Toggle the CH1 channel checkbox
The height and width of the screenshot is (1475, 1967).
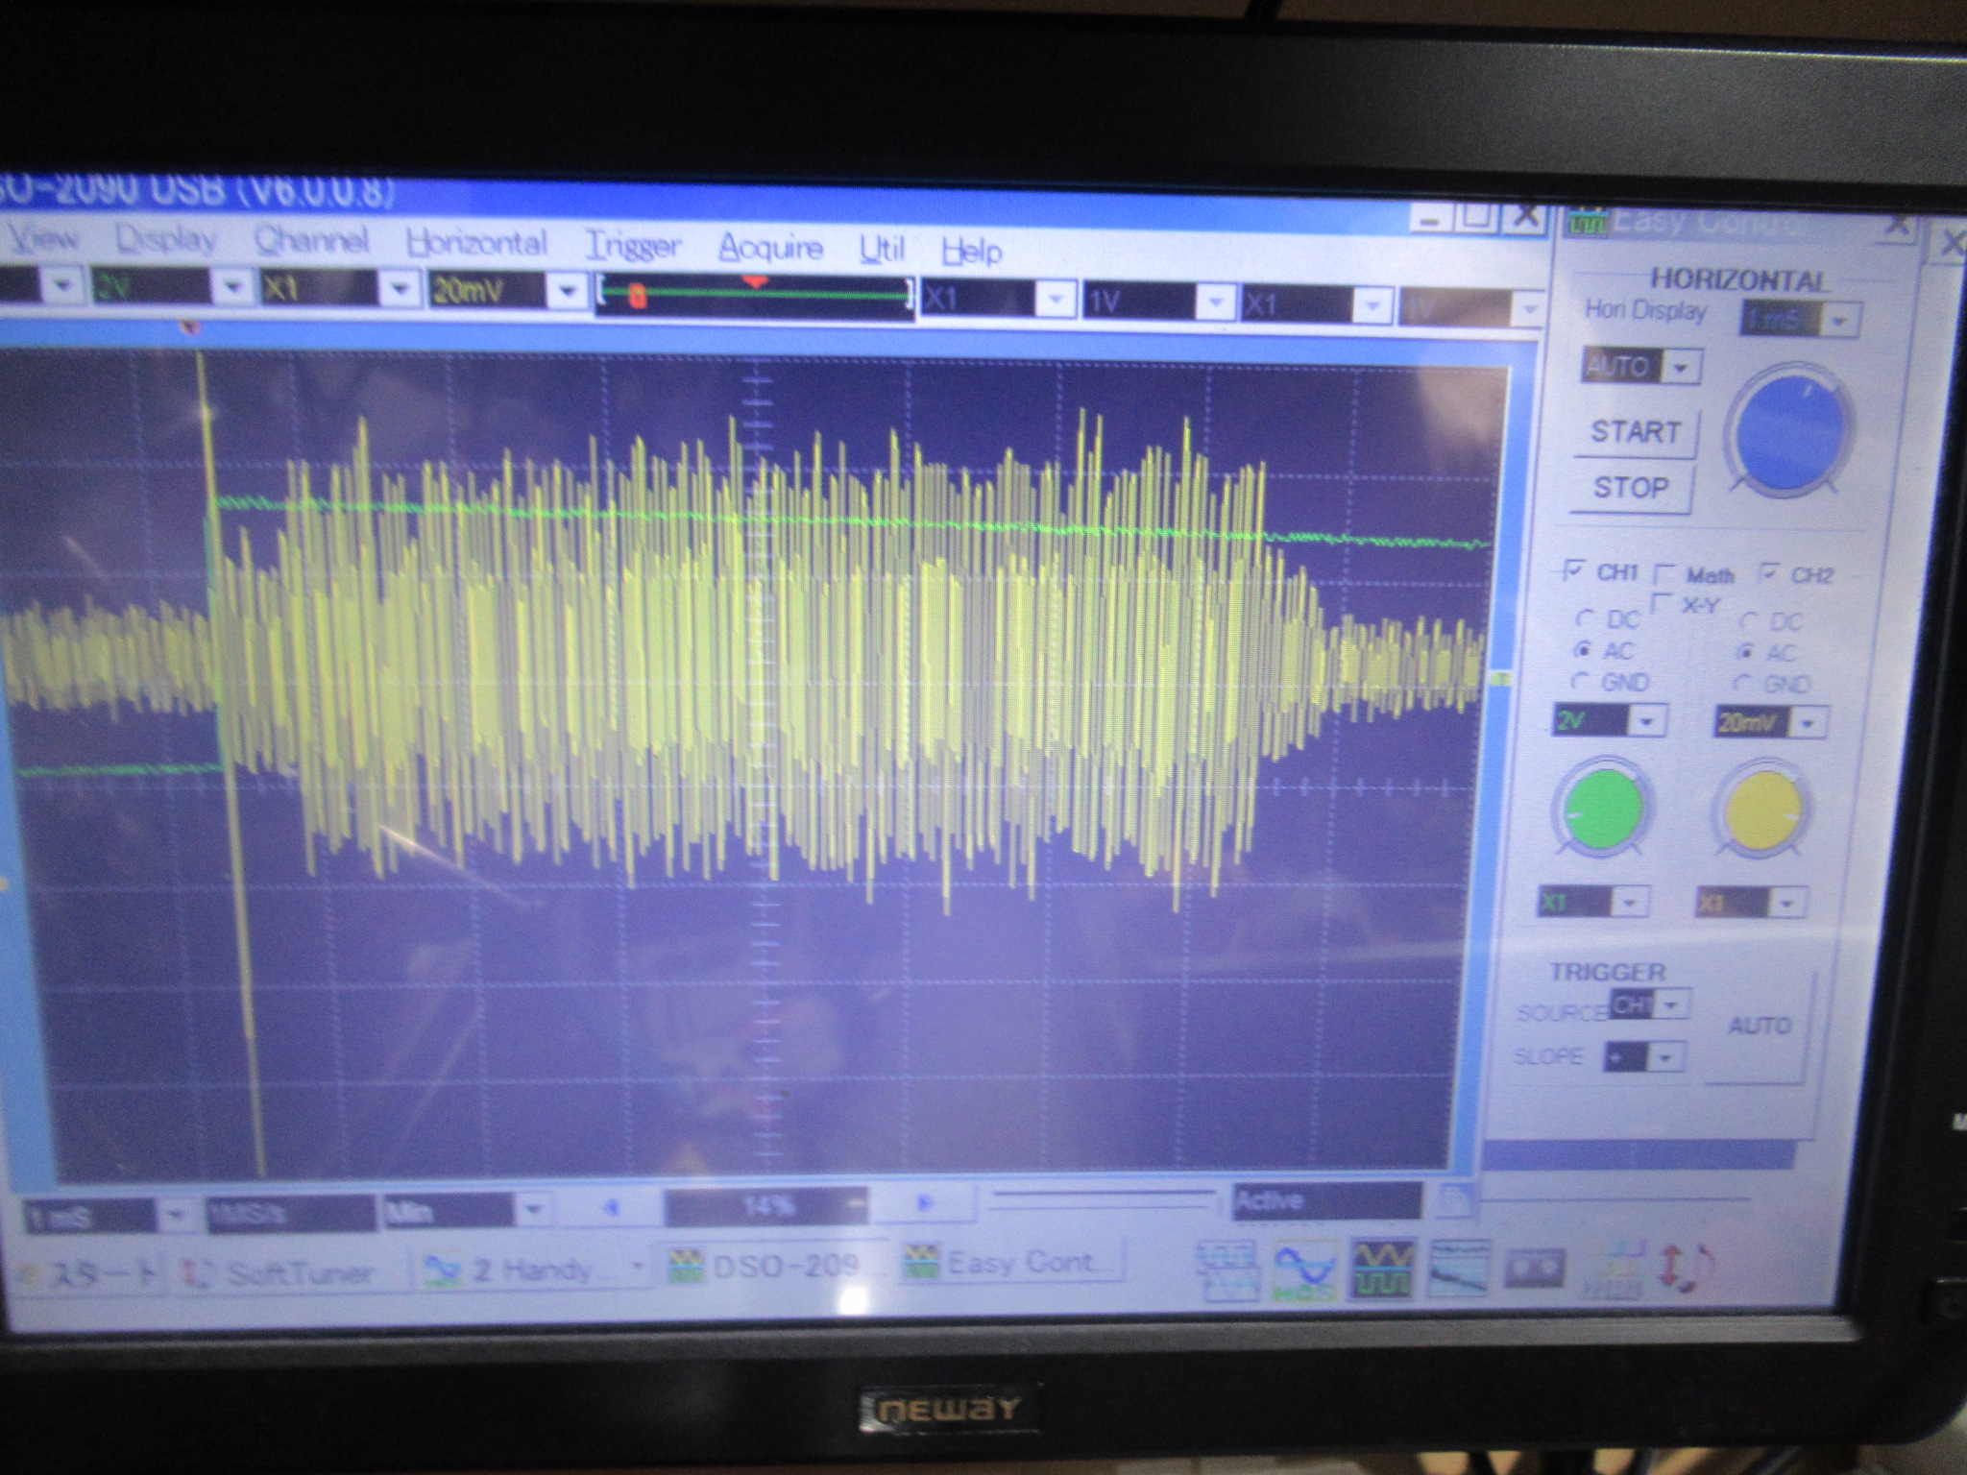(x=1572, y=570)
